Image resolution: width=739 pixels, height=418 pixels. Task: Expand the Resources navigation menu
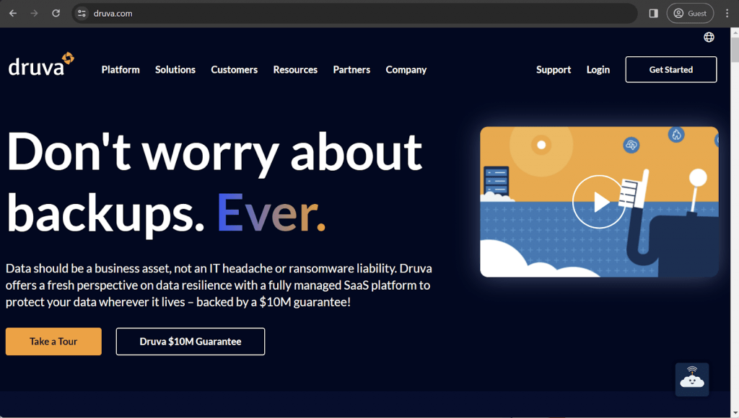click(295, 70)
